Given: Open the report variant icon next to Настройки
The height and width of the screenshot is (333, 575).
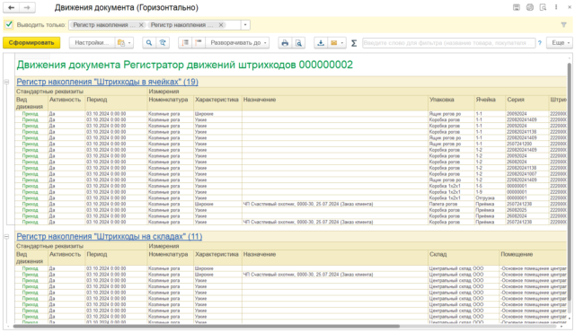Looking at the screenshot, I should coord(120,43).
